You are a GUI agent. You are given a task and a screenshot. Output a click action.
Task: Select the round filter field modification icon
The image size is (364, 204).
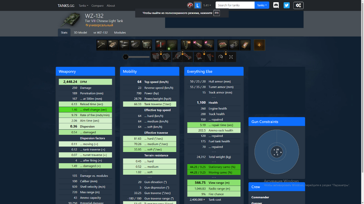tap(166, 57)
